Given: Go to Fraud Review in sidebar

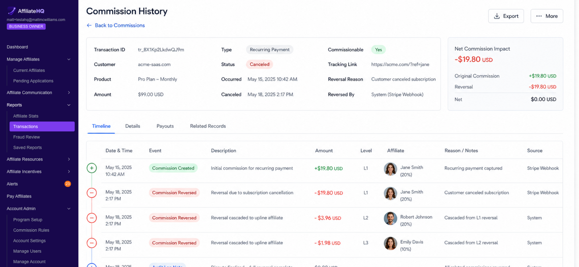Looking at the screenshot, I should (x=26, y=137).
